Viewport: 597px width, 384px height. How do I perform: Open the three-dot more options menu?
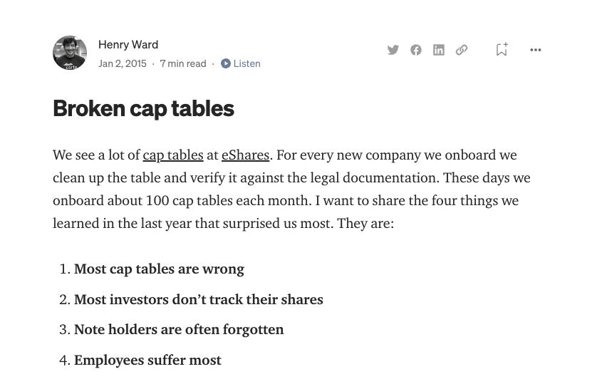point(536,50)
